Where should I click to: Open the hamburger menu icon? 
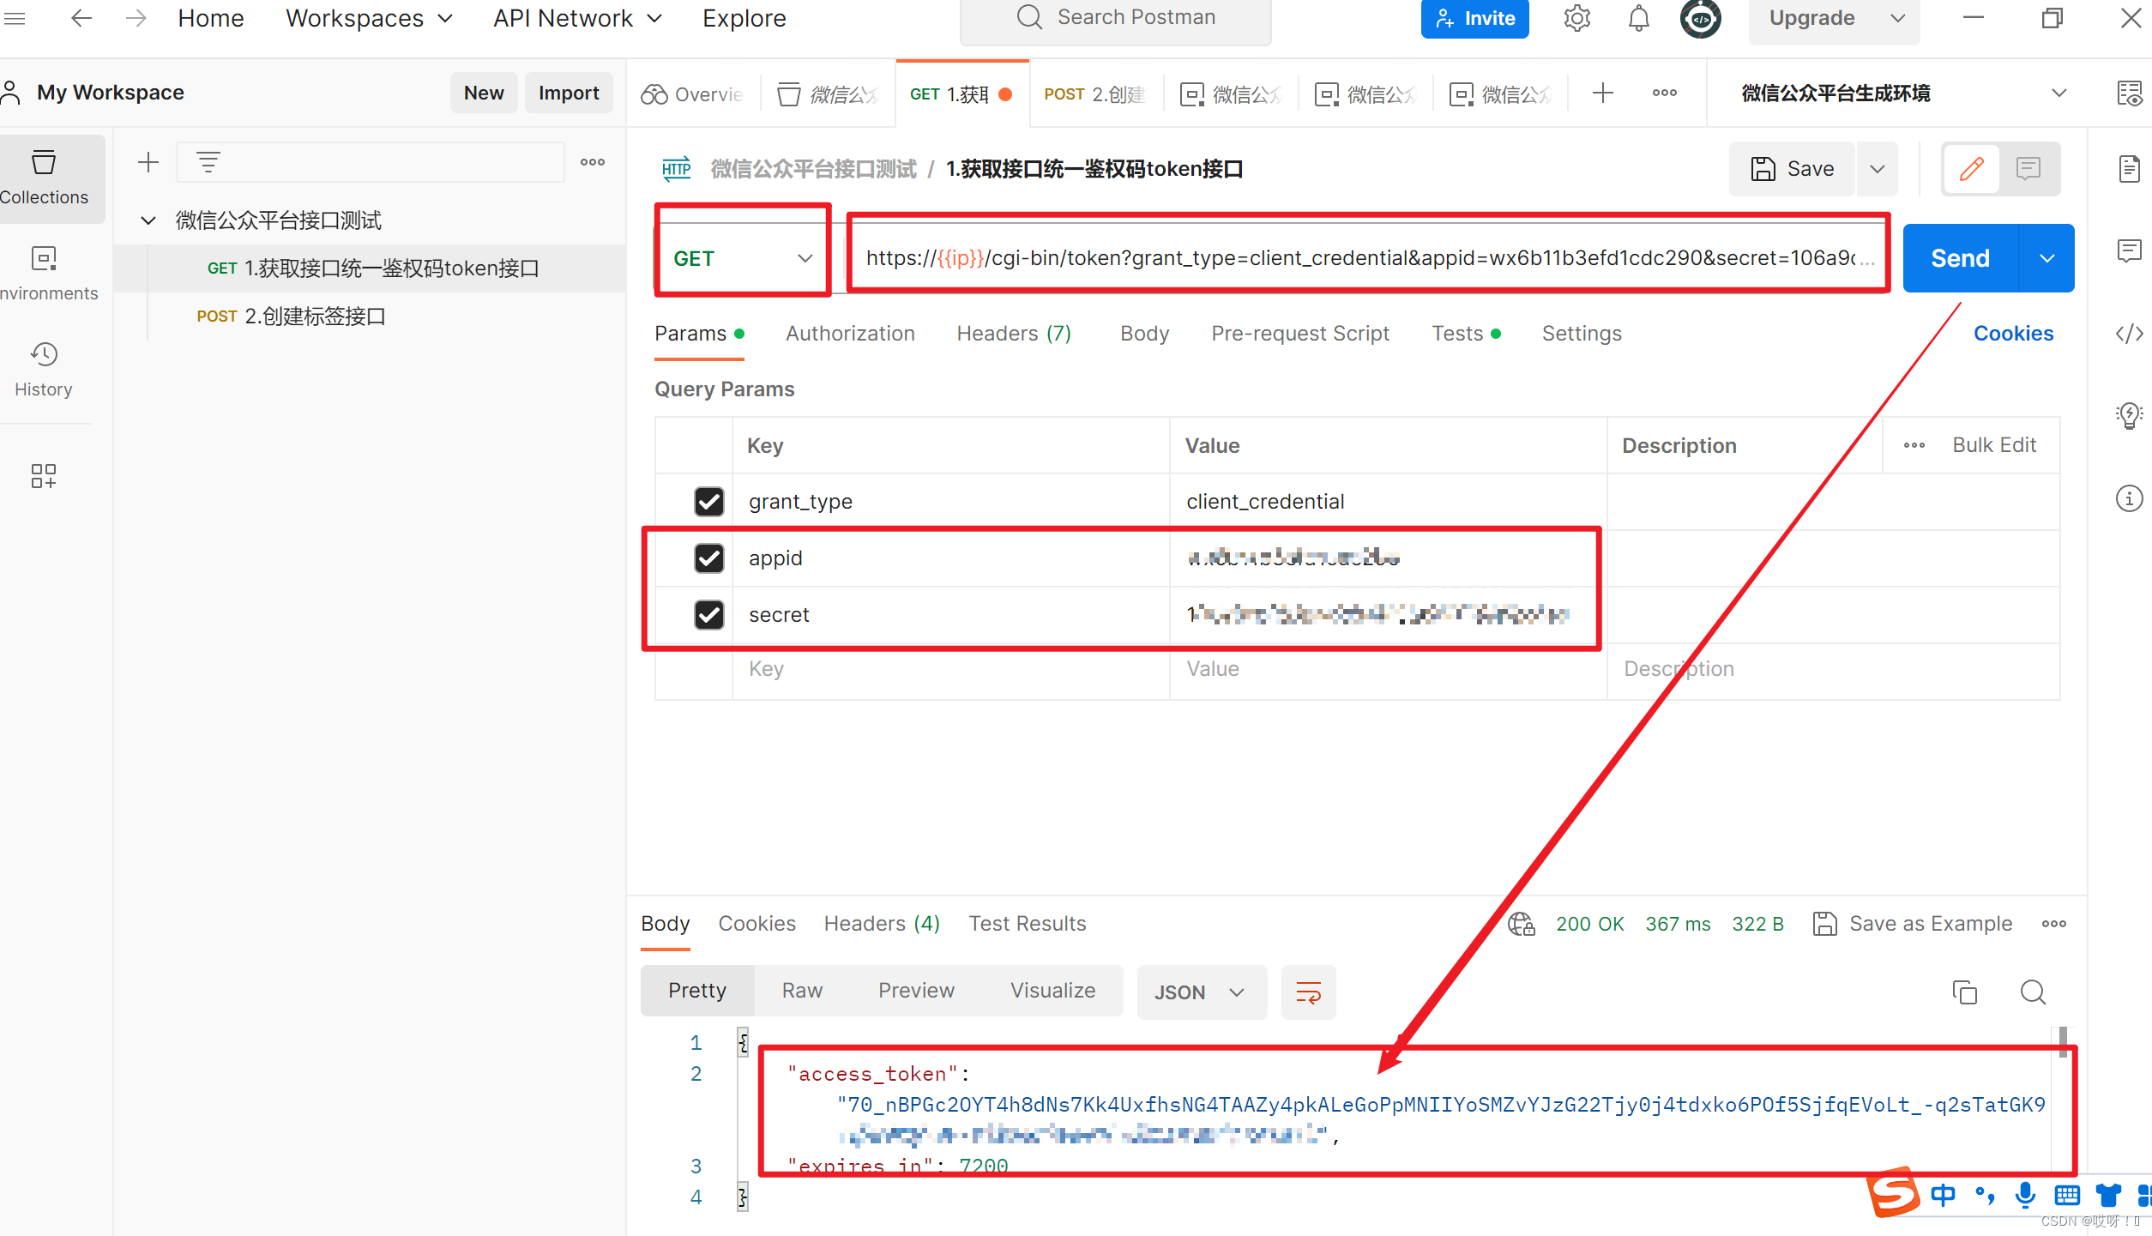(15, 18)
